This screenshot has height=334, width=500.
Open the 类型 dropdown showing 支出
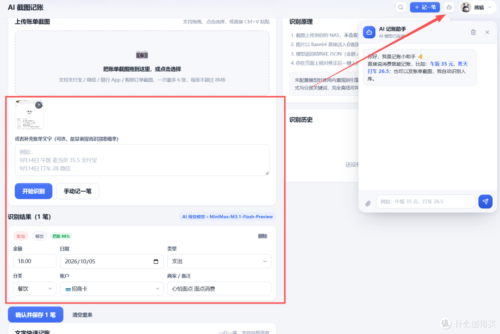219,261
